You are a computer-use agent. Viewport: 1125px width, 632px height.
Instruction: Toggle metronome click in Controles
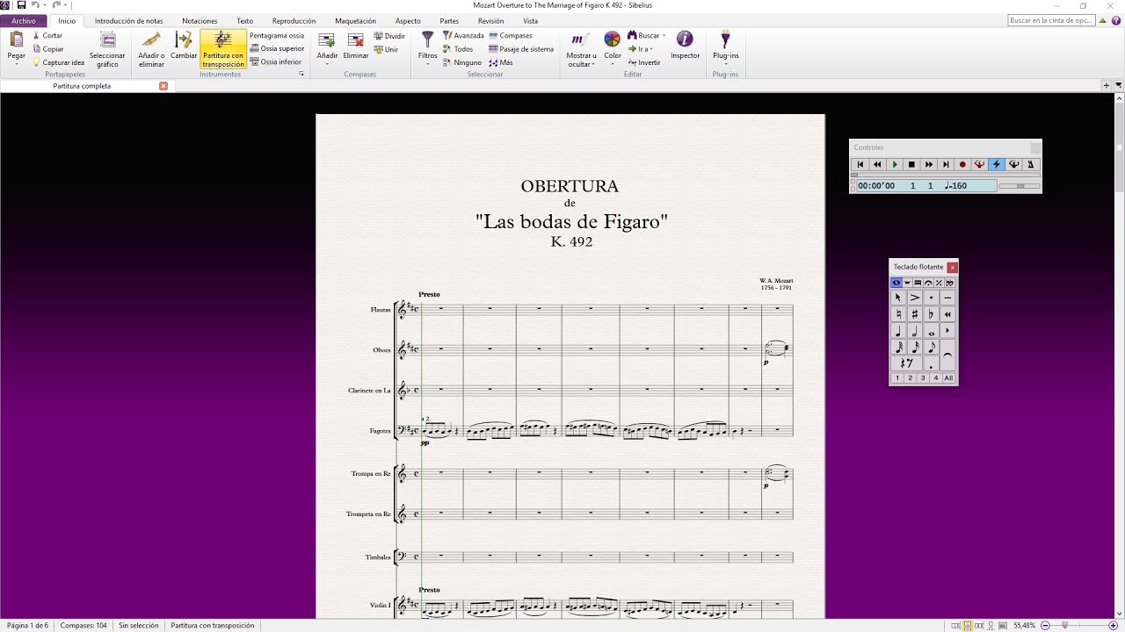[1030, 164]
